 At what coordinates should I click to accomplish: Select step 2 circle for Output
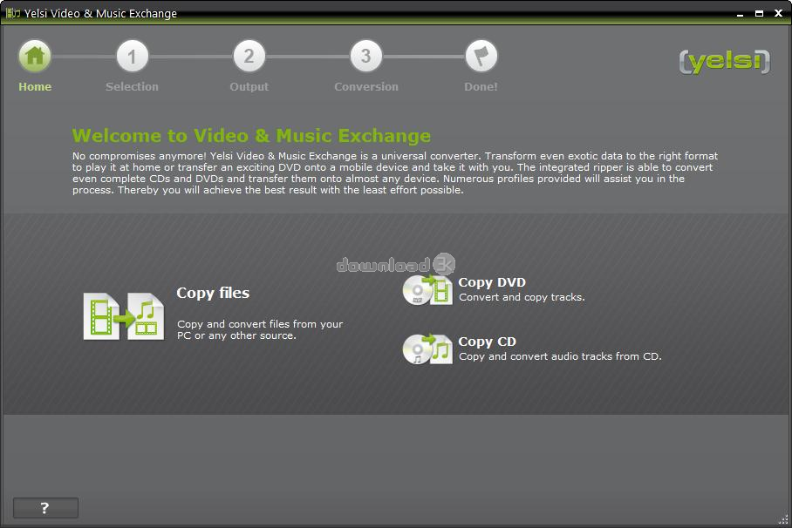[x=249, y=56]
